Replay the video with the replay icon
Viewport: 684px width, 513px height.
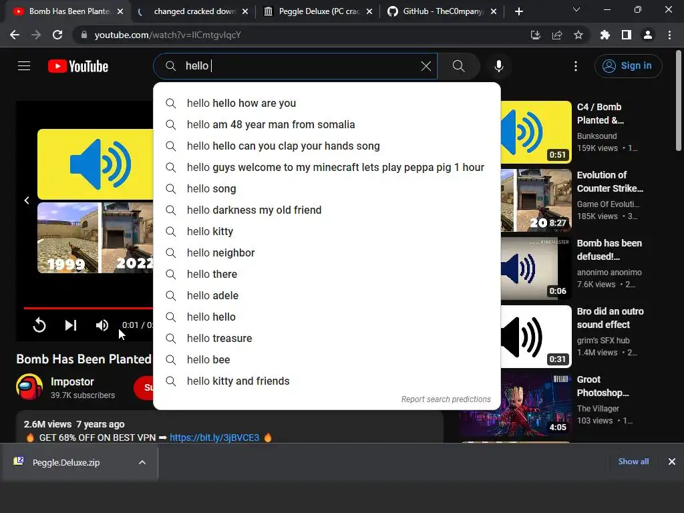39,325
